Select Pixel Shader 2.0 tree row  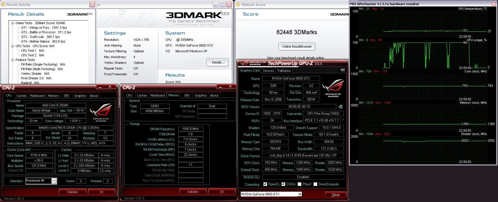36,78
